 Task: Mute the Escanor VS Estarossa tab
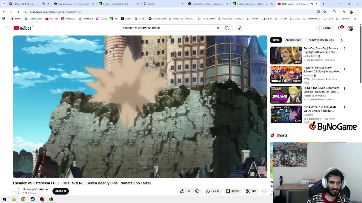pos(312,4)
